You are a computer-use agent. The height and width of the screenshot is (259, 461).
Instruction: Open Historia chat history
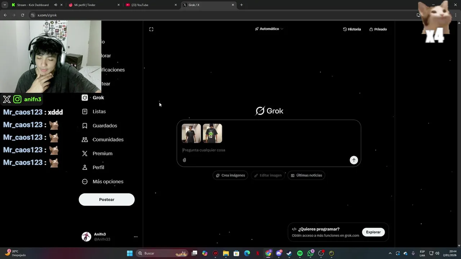(x=352, y=29)
